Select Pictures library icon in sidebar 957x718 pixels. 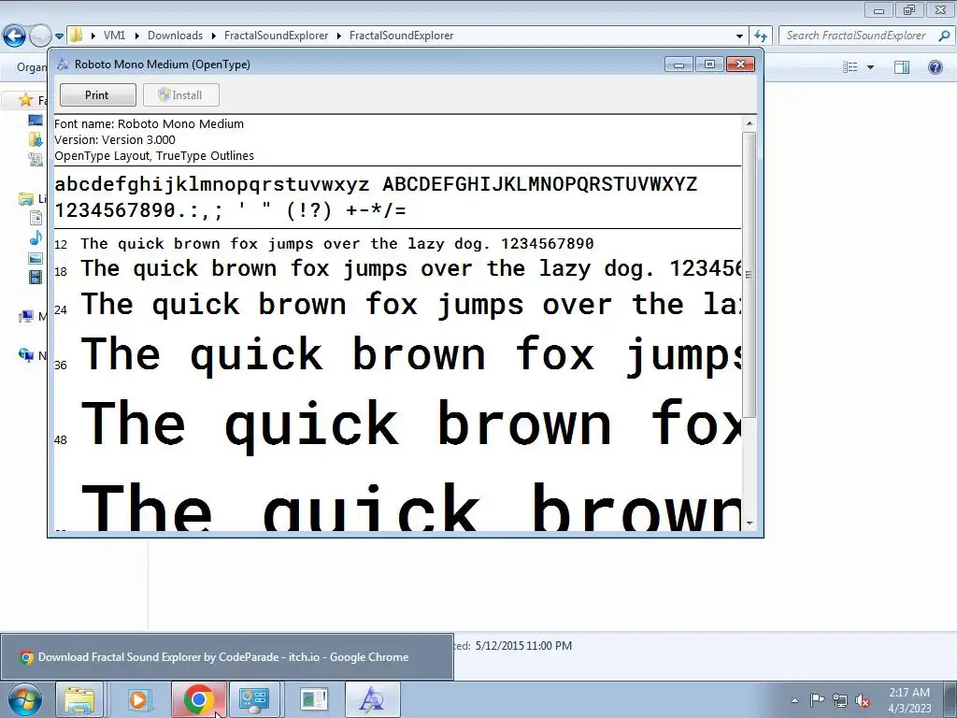36,258
